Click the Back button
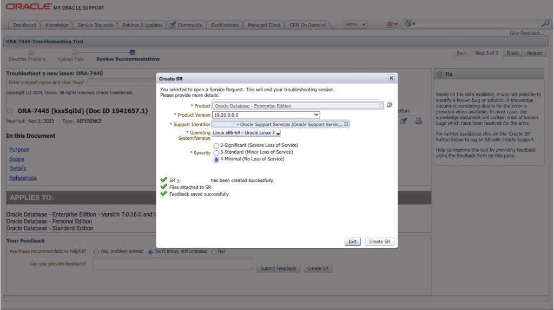Image resolution: width=554 pixels, height=310 pixels. pyautogui.click(x=461, y=53)
